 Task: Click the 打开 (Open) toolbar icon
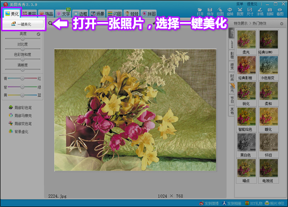point(201,11)
